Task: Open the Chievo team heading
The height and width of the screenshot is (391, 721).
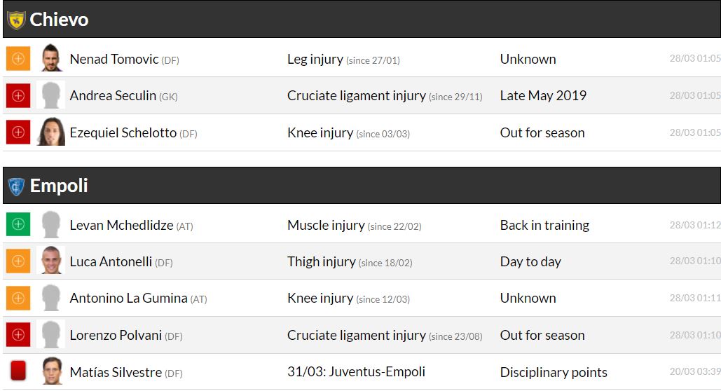Action: [59, 20]
